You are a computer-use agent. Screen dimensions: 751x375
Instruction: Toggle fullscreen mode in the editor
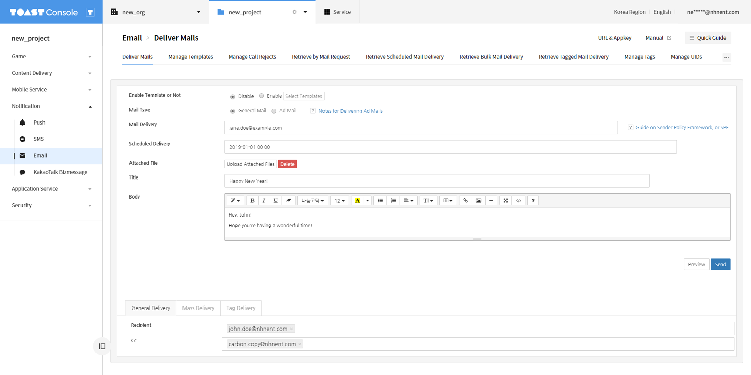(505, 201)
